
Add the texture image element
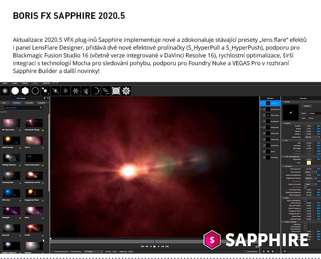click(x=116, y=91)
